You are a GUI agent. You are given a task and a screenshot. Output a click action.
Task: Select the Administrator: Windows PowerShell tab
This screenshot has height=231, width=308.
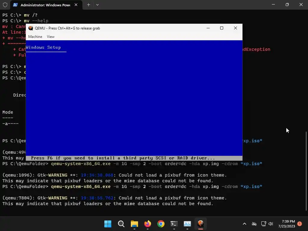[45, 5]
